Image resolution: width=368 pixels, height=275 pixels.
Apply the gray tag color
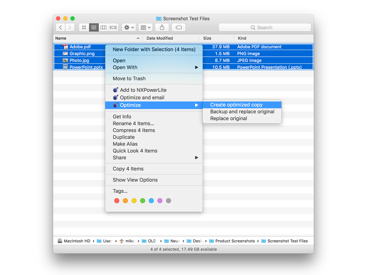[169, 201]
